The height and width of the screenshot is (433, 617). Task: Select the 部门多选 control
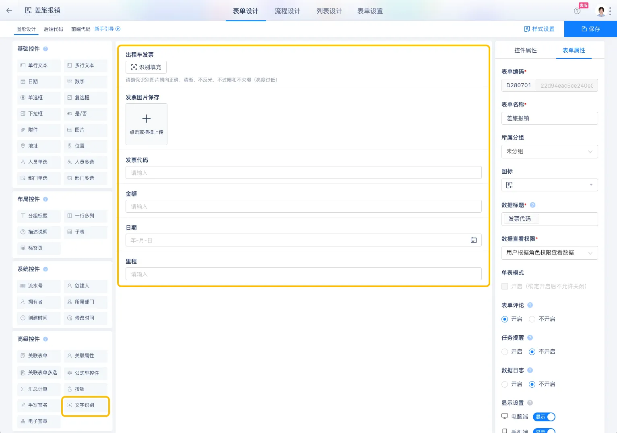point(86,178)
